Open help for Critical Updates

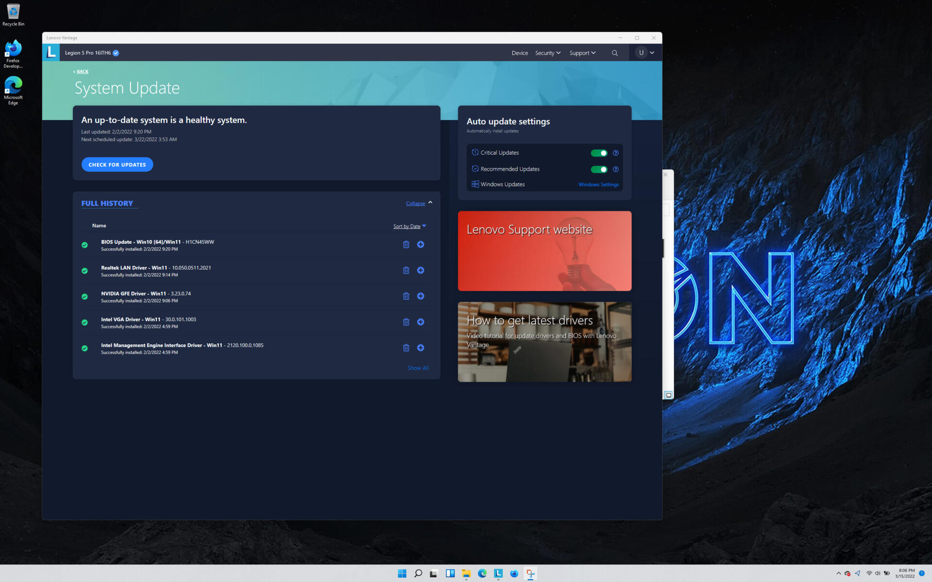point(616,153)
